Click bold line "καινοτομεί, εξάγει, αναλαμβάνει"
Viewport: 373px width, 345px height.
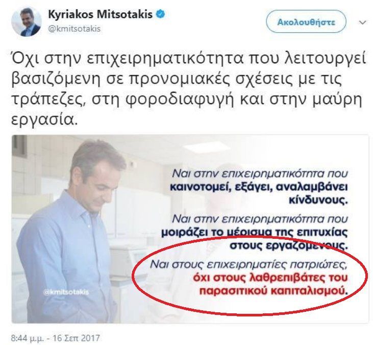(x=259, y=187)
